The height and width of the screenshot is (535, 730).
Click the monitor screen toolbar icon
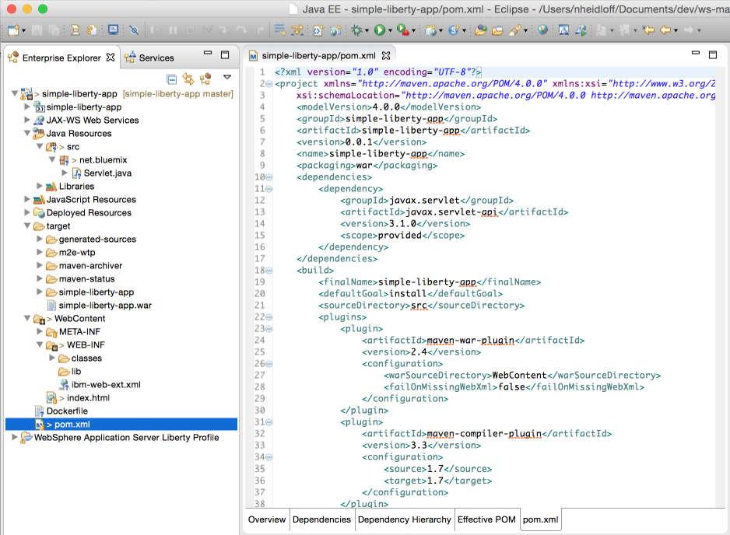pyautogui.click(x=113, y=30)
